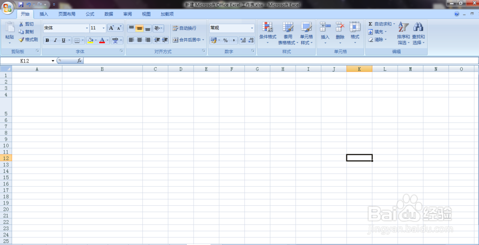
Task: Toggle 自动换行 wrap text
Action: (184, 28)
